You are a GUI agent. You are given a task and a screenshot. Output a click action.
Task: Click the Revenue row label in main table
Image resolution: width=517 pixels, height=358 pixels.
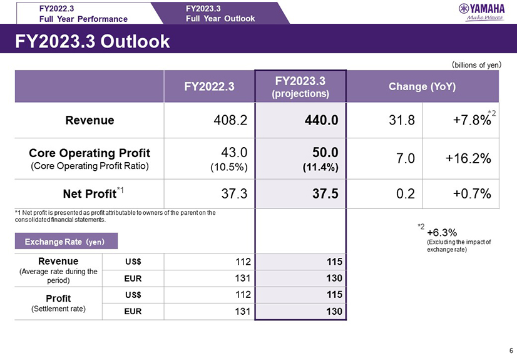click(90, 120)
